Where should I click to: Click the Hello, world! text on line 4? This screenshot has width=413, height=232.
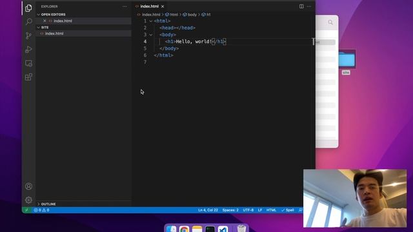[x=194, y=41]
